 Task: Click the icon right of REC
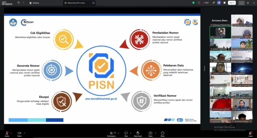(214, 3)
